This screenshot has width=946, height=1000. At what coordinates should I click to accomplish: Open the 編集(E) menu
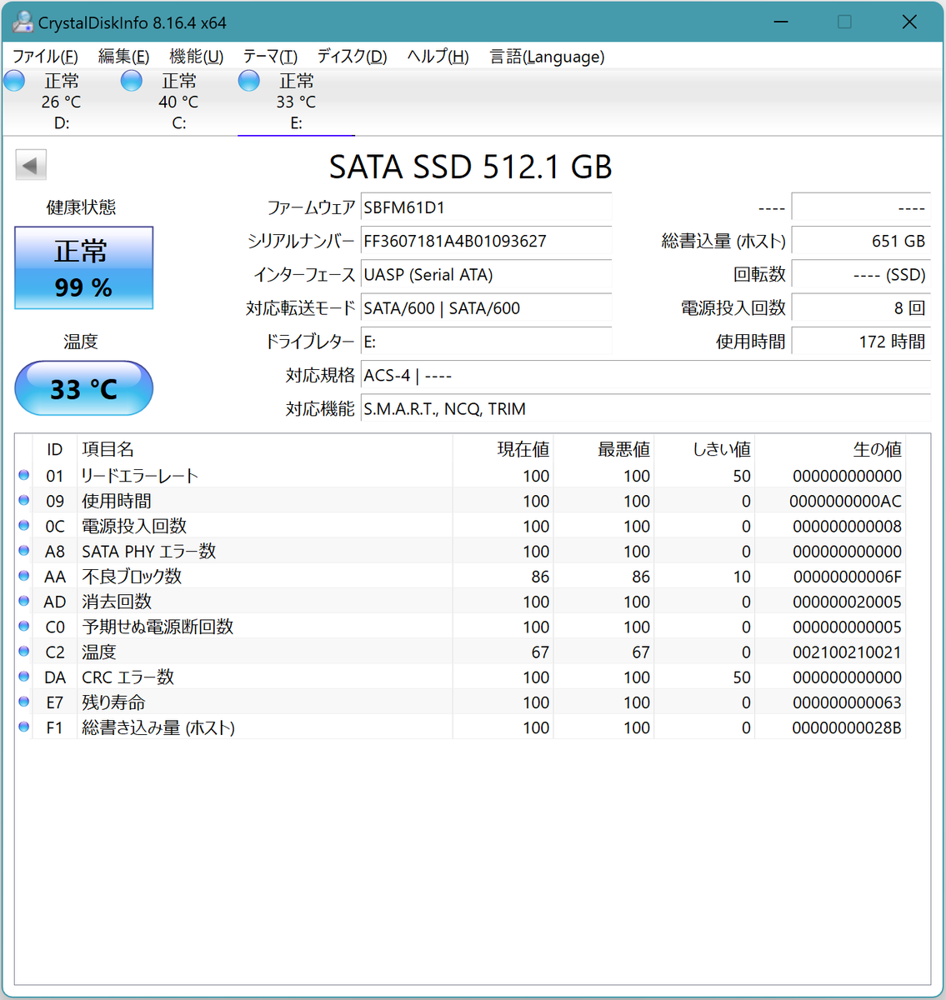tap(123, 57)
